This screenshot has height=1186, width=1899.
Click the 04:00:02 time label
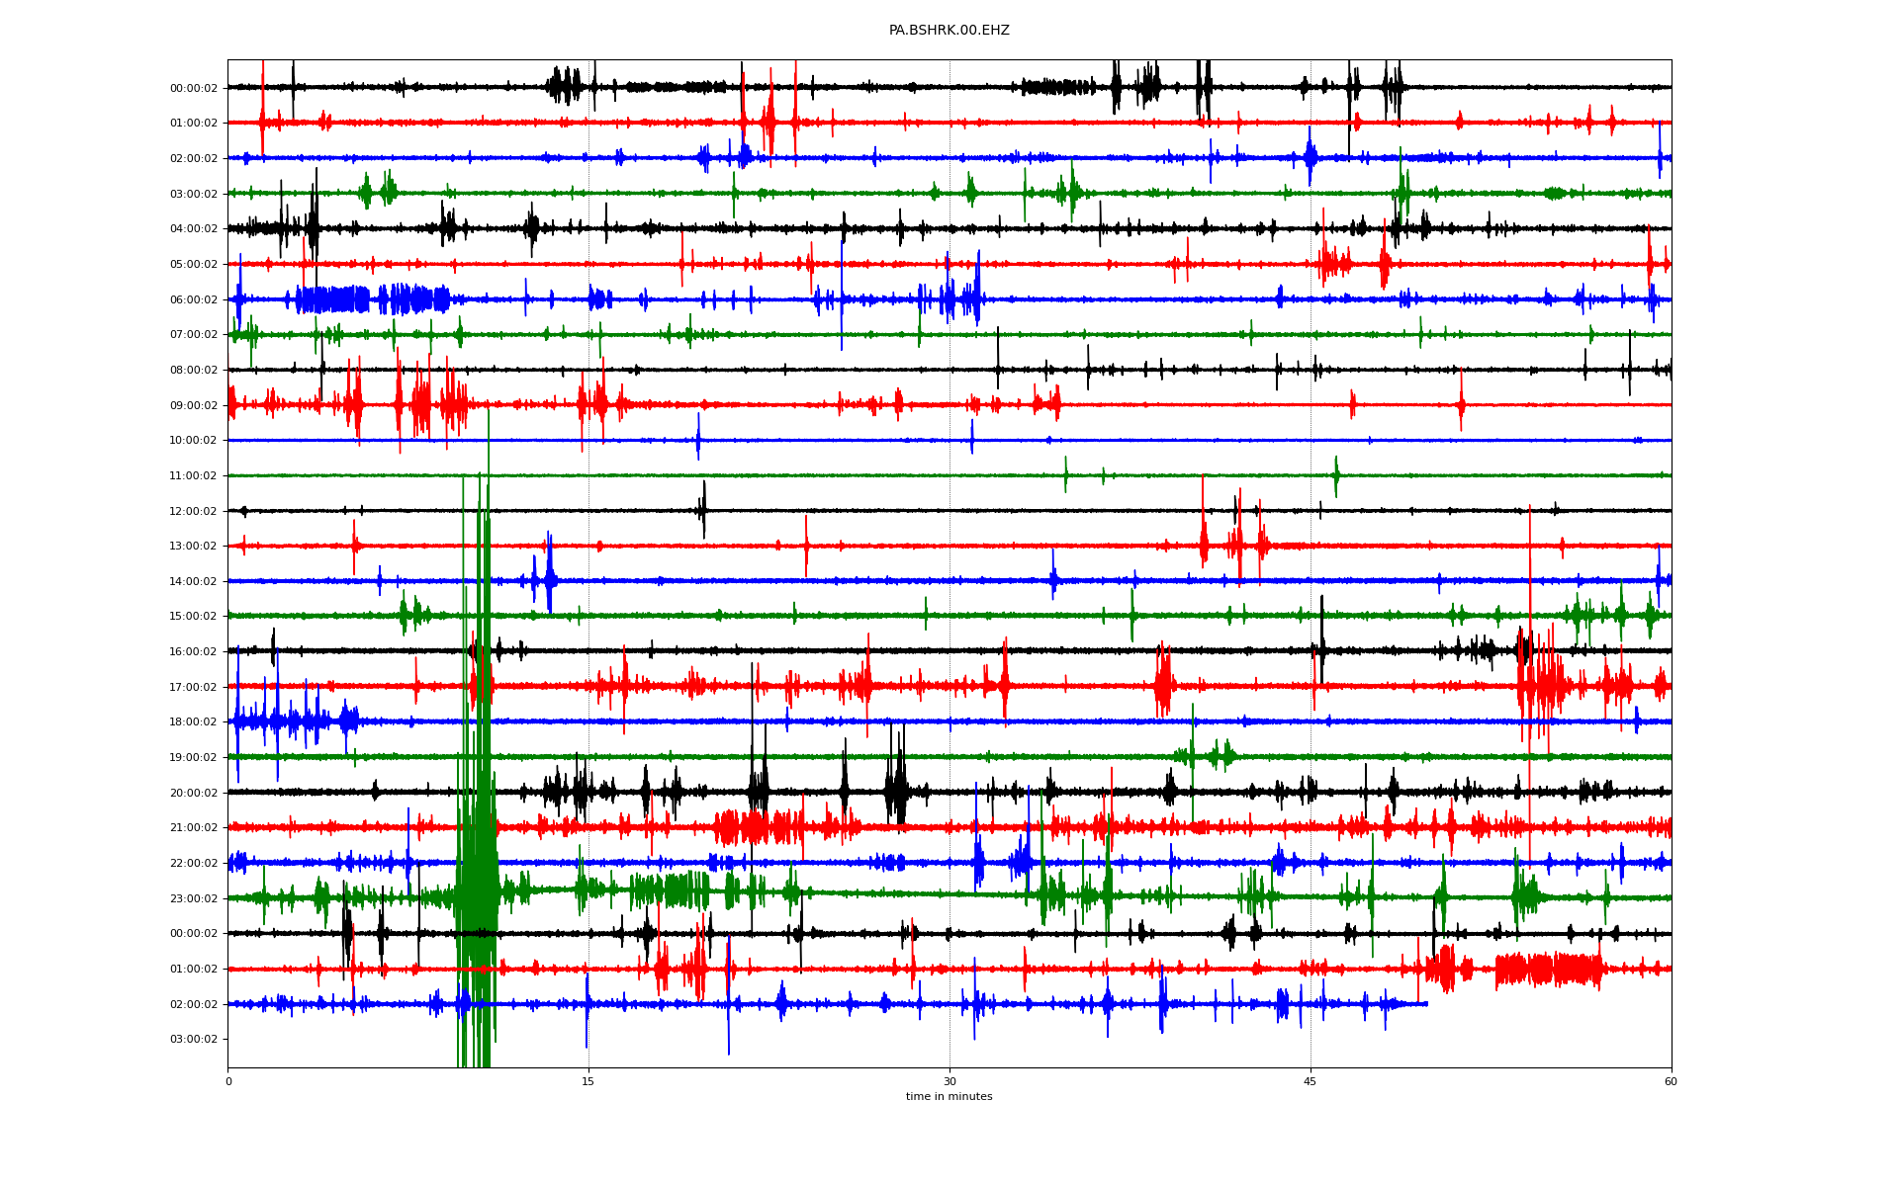[193, 228]
